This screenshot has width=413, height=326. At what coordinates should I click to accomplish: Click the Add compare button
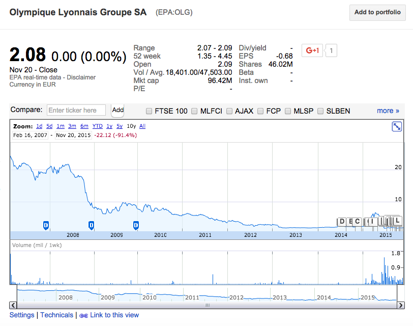pyautogui.click(x=117, y=110)
